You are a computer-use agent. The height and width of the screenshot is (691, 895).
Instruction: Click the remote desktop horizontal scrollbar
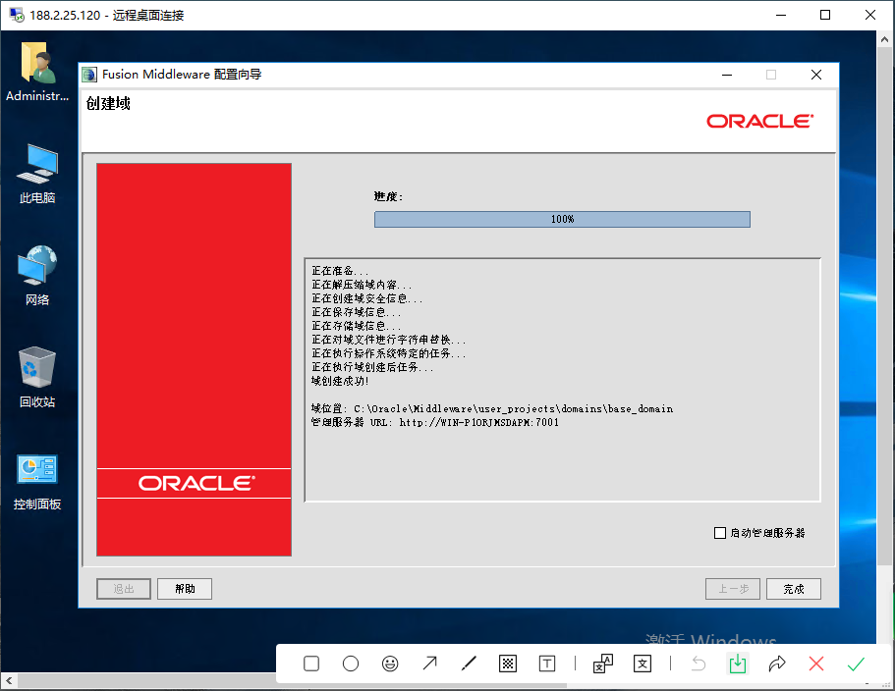pos(291,680)
